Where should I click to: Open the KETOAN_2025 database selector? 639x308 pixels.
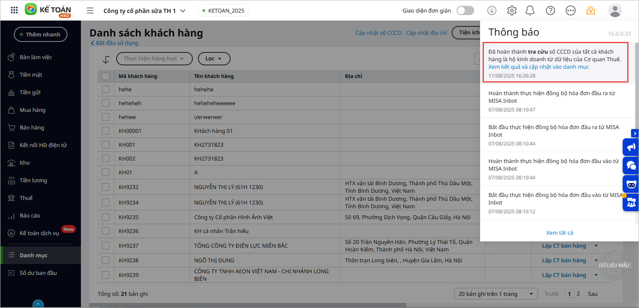tap(223, 10)
